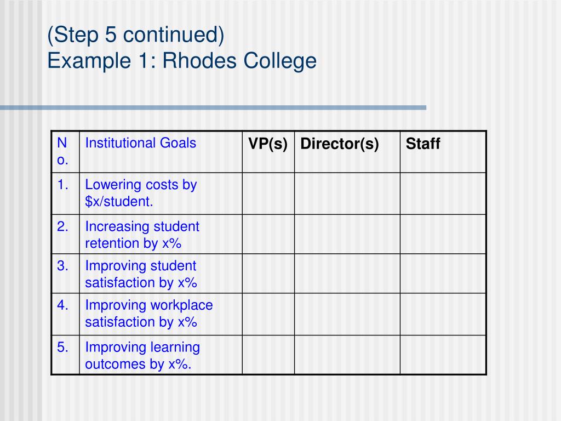Select row number '3.' cell
The image size is (561, 421).
click(66, 274)
